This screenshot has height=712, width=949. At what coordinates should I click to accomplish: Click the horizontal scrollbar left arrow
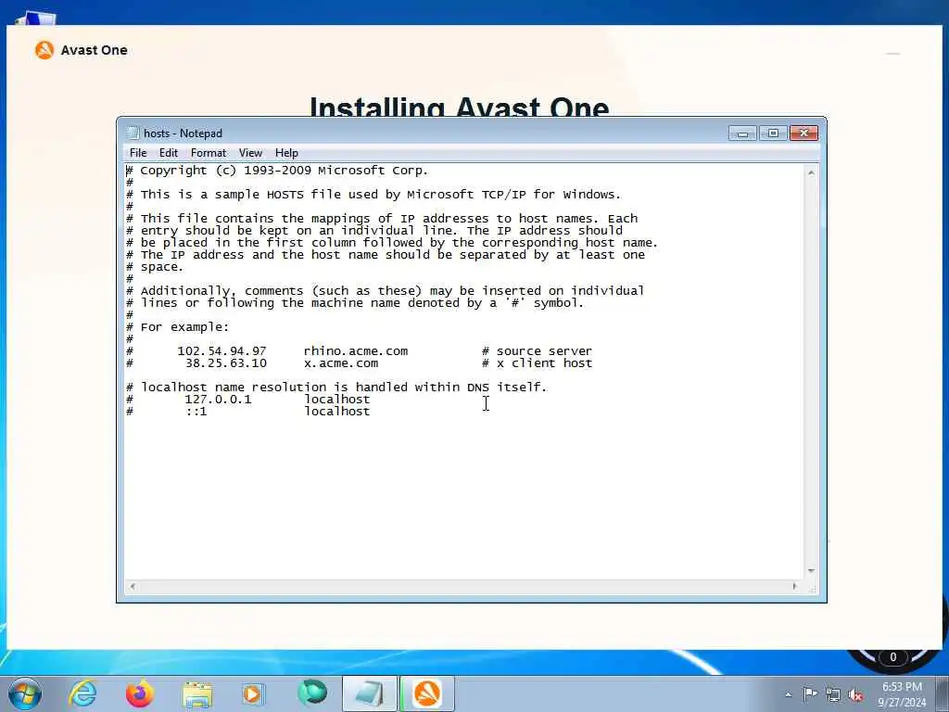pyautogui.click(x=133, y=586)
